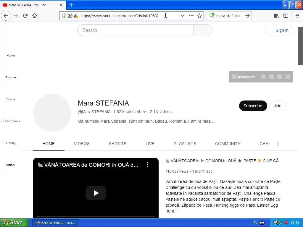Expand the URL history dropdown arrow
The width and height of the screenshot is (303, 227).
coord(182,16)
